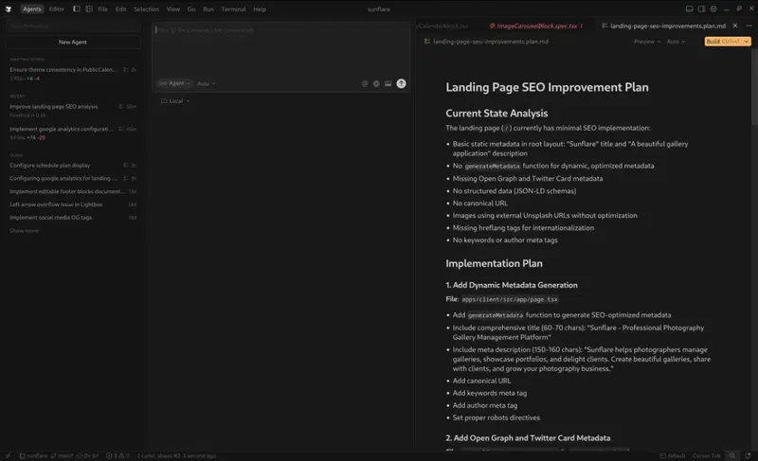The height and width of the screenshot is (461, 758).
Task: Open the more actions ellipsis in the editor tabs
Action: pyautogui.click(x=748, y=26)
